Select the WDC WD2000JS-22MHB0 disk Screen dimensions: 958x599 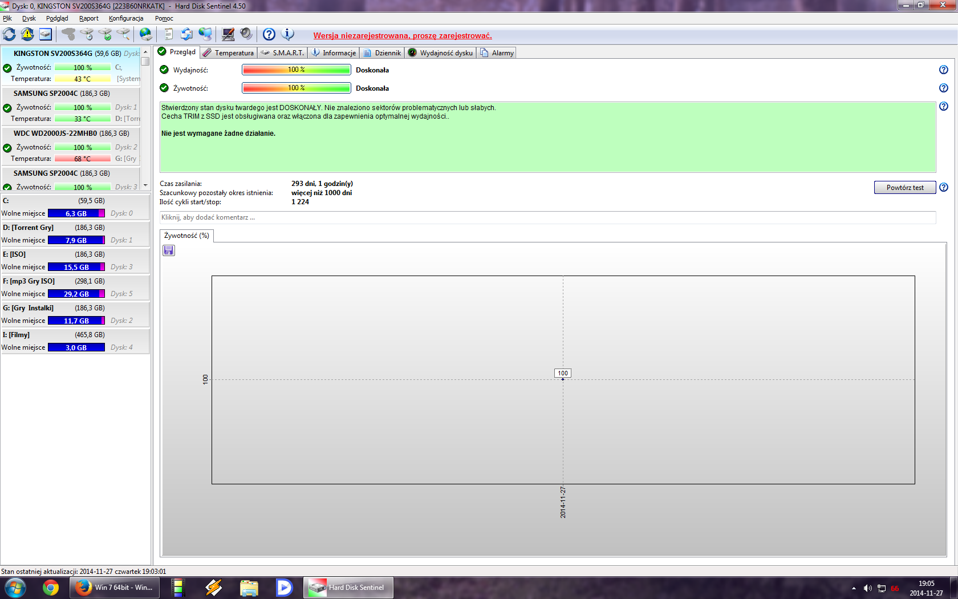pos(71,145)
